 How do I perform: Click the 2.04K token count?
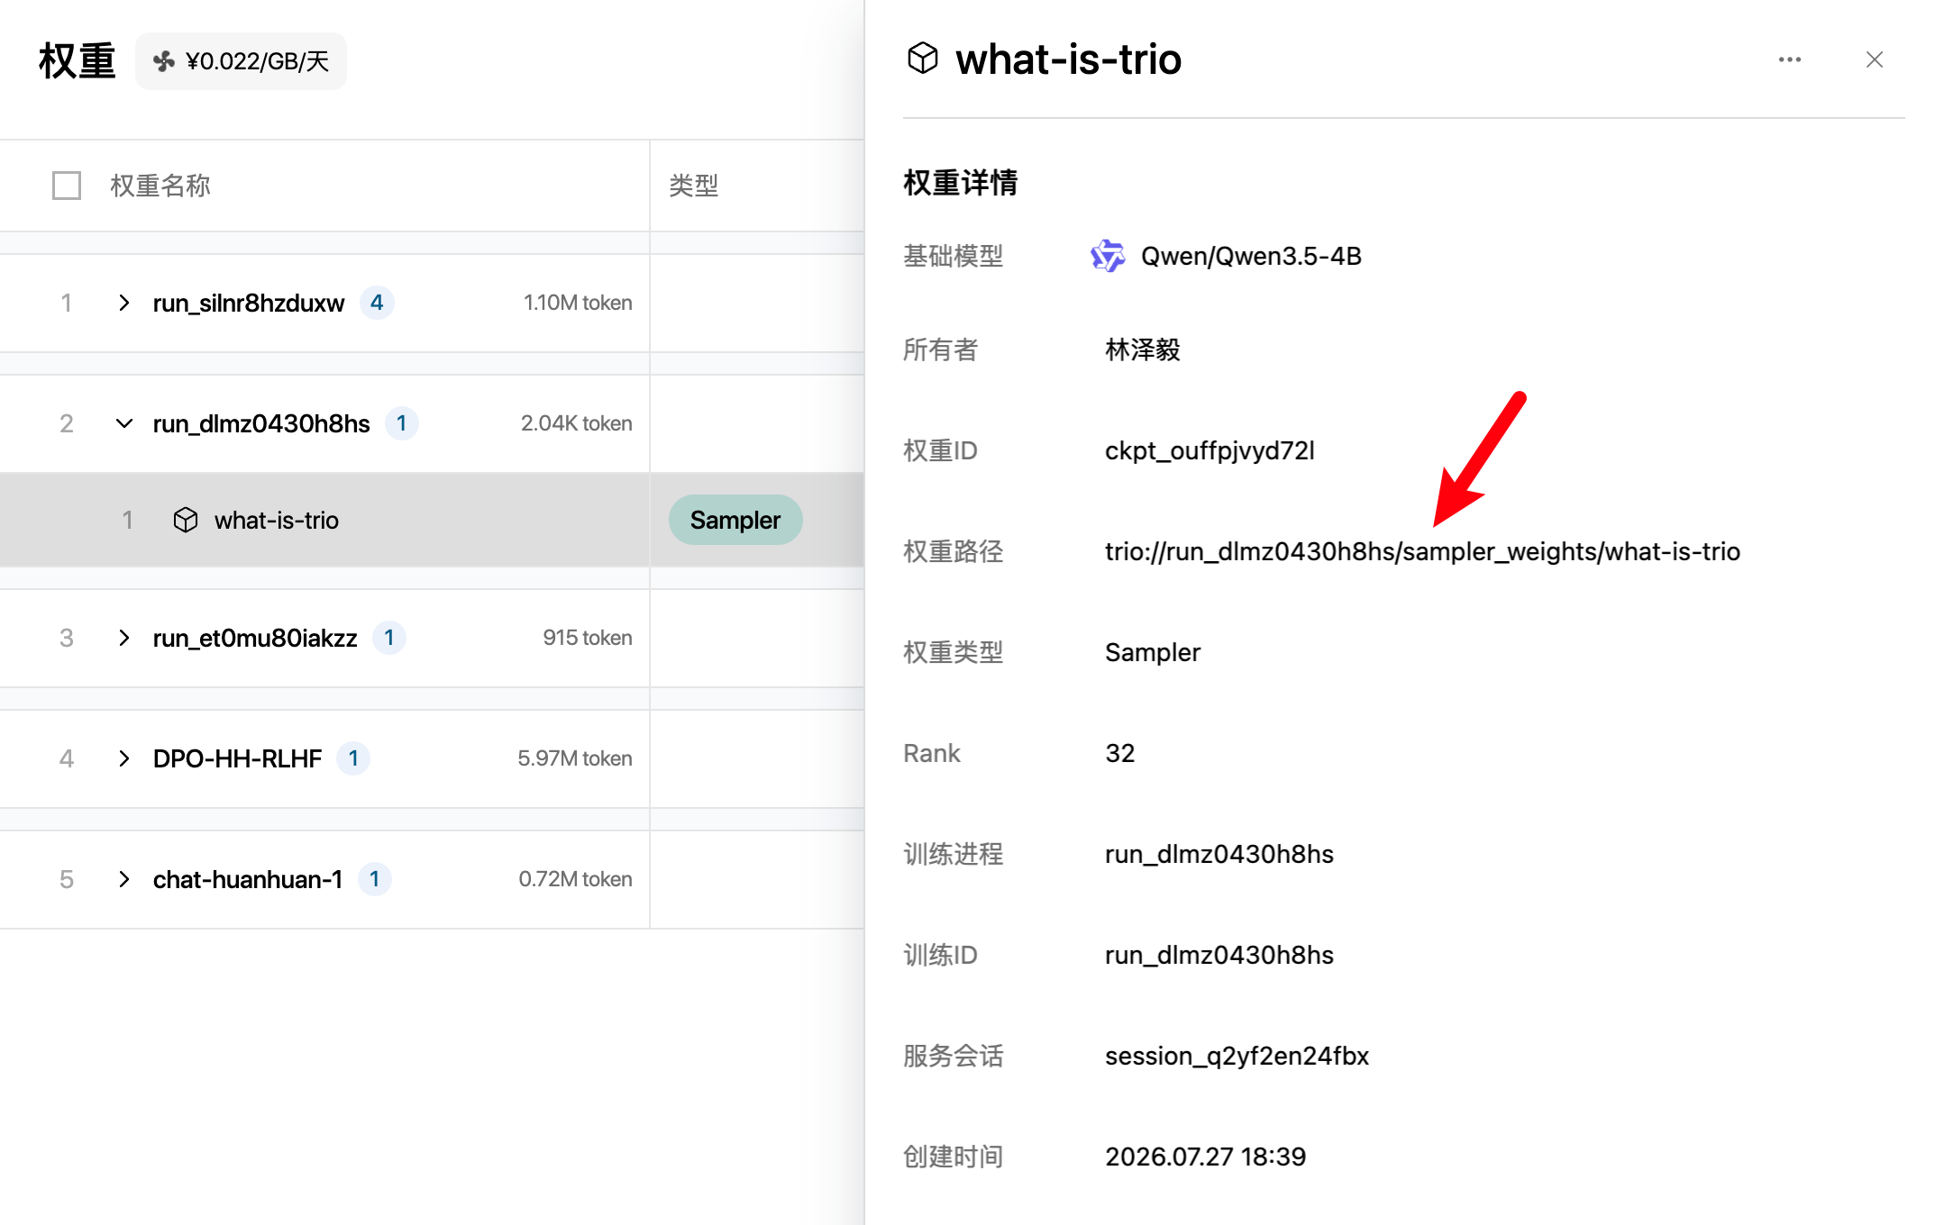tap(577, 423)
